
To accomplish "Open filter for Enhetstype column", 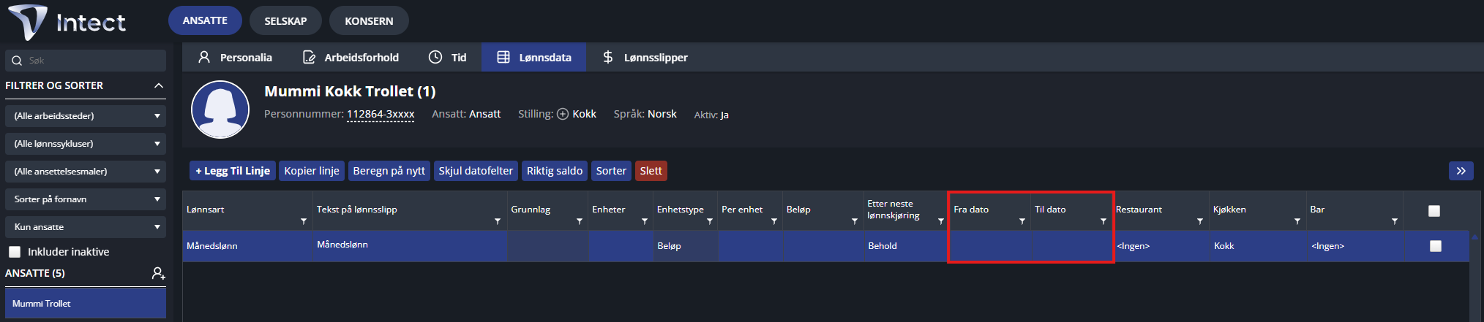I will click(710, 221).
